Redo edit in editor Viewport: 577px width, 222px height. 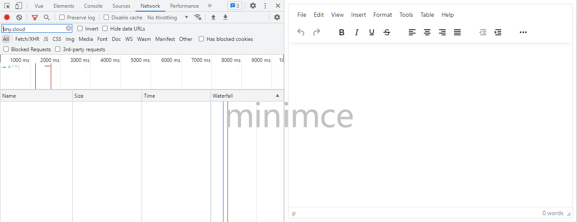point(316,32)
